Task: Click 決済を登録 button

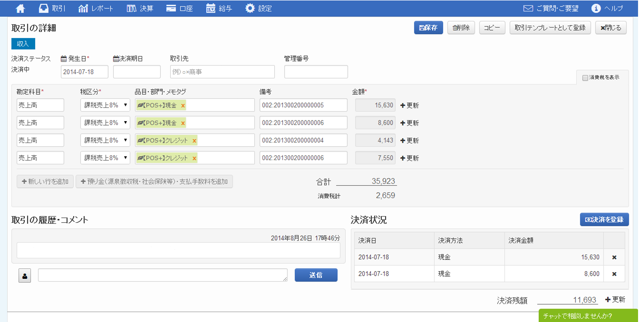Action: click(604, 219)
